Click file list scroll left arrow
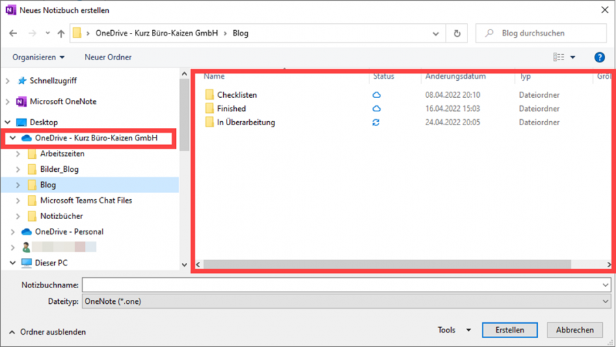This screenshot has height=347, width=616. click(198, 264)
